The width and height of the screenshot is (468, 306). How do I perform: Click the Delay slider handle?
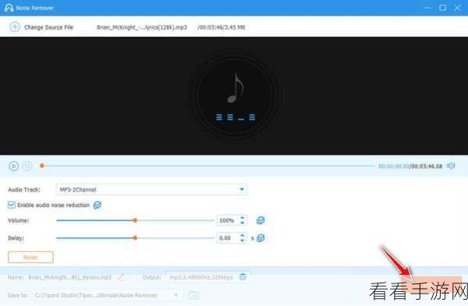click(135, 238)
